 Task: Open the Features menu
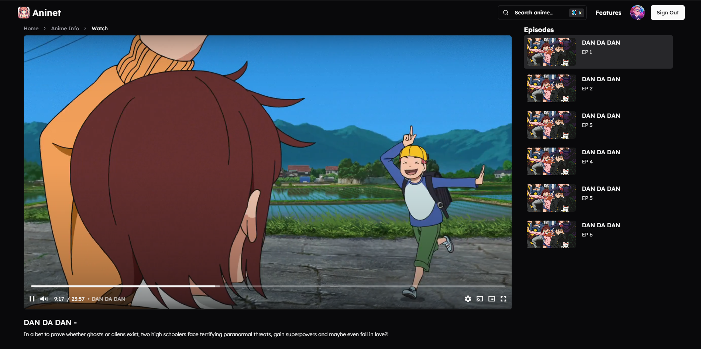(608, 13)
